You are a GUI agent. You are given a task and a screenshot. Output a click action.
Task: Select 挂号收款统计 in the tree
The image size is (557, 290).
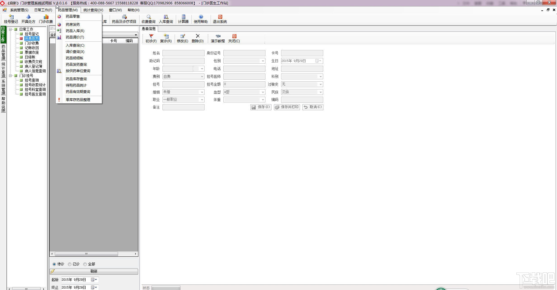coord(35,85)
